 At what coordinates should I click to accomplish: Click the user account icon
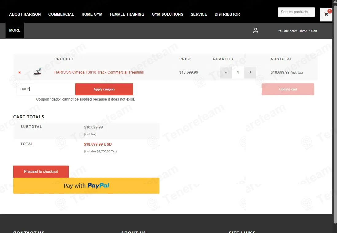tap(256, 30)
